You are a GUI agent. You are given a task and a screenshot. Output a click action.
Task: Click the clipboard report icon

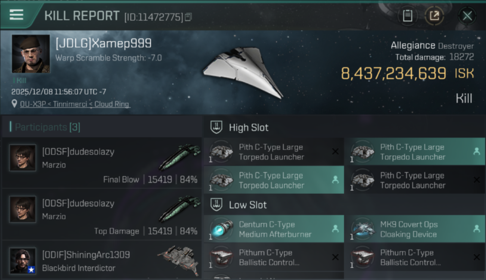click(x=407, y=16)
